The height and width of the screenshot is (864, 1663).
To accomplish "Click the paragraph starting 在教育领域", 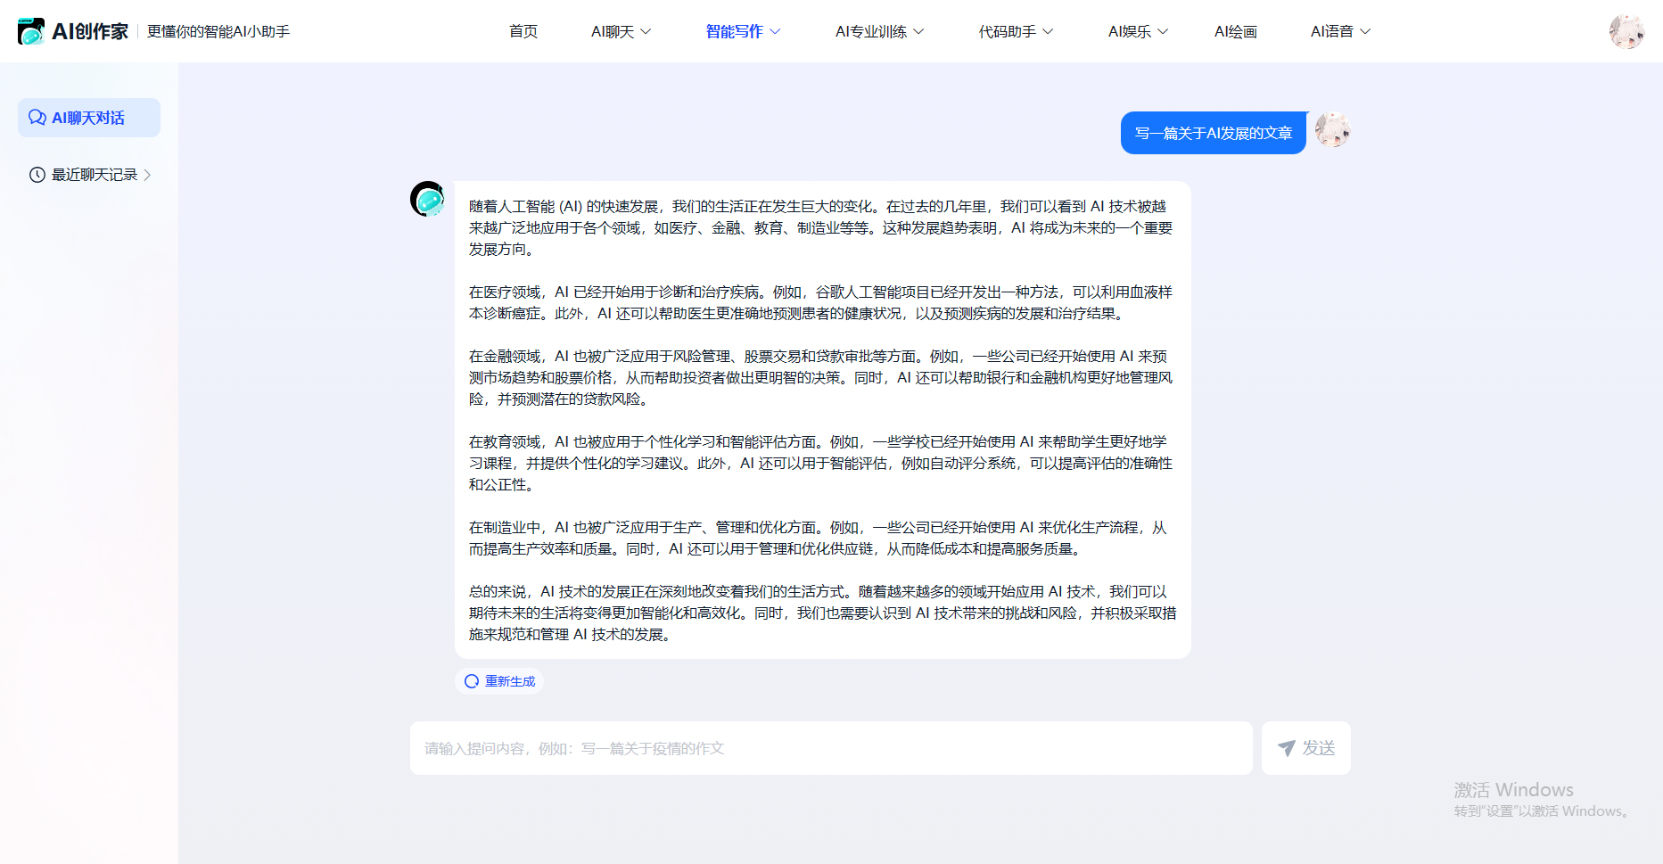I will tap(820, 464).
